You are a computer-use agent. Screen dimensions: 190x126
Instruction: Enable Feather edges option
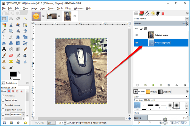point(3,100)
